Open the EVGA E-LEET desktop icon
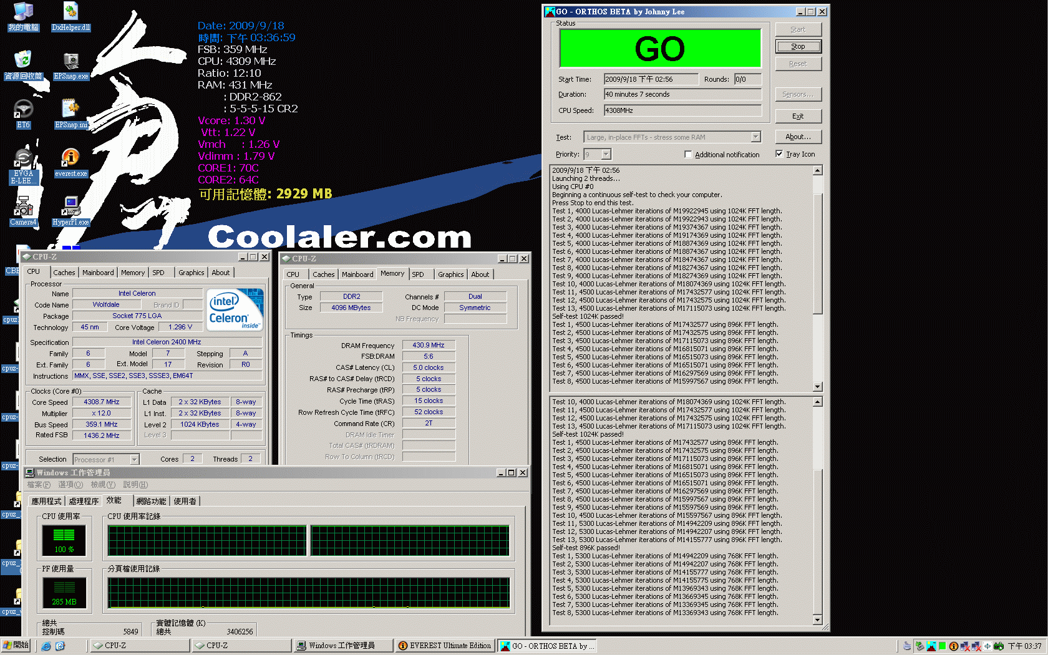This screenshot has height=655, width=1048. coord(23,167)
